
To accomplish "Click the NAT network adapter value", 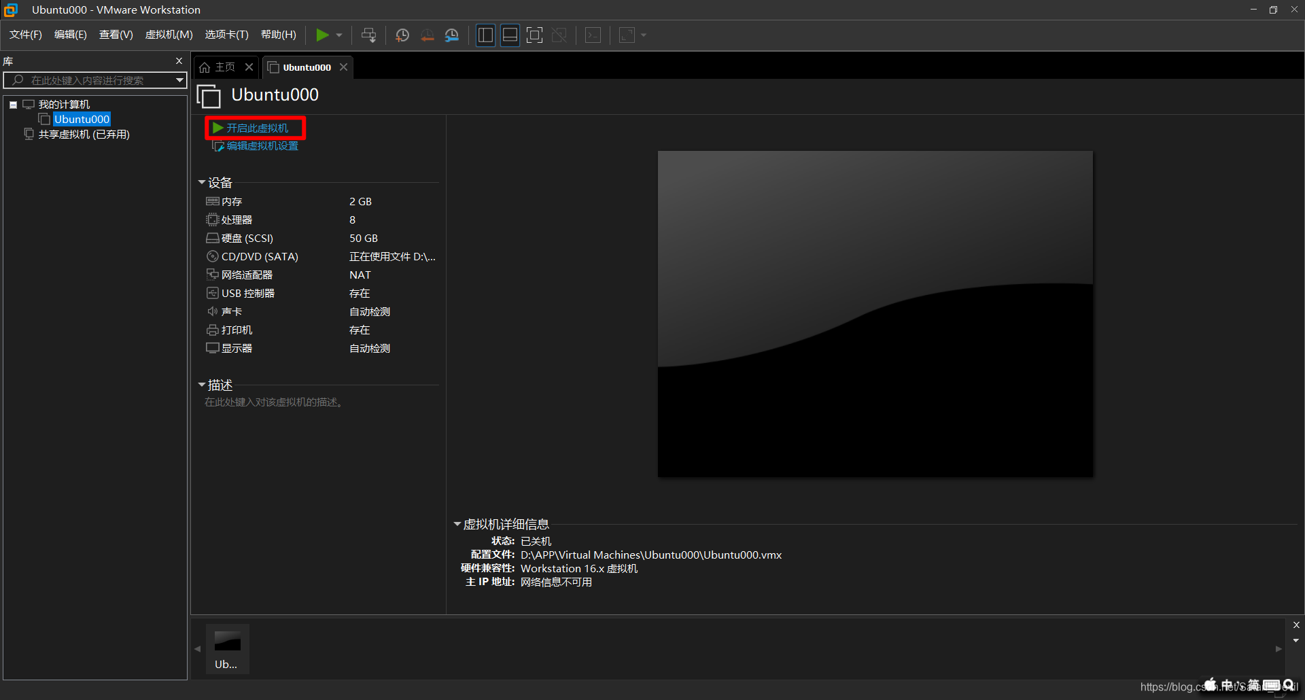I will [x=360, y=275].
